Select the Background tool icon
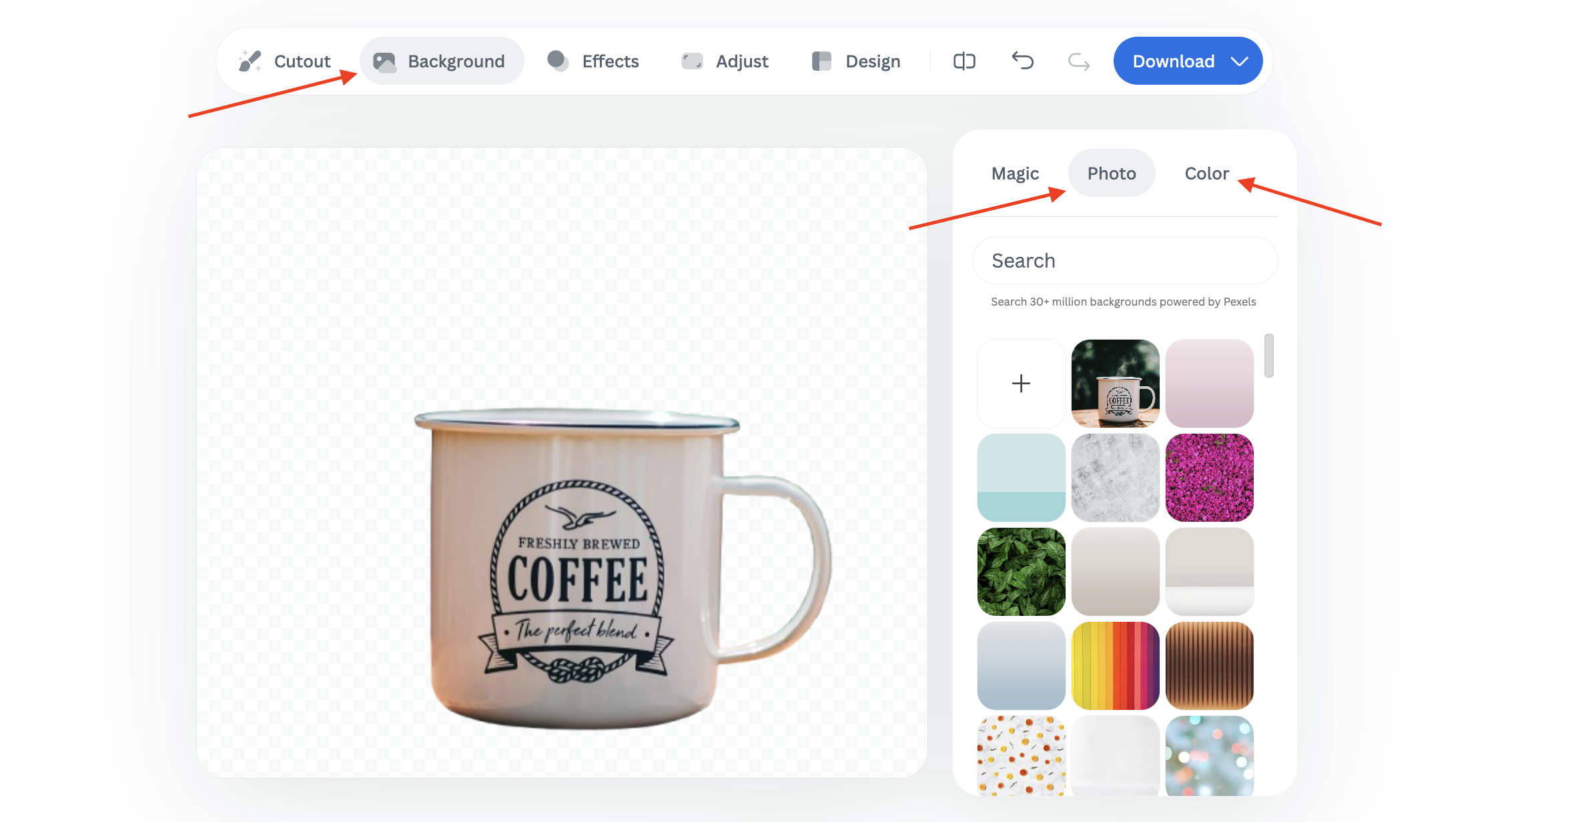1576x822 pixels. [385, 61]
